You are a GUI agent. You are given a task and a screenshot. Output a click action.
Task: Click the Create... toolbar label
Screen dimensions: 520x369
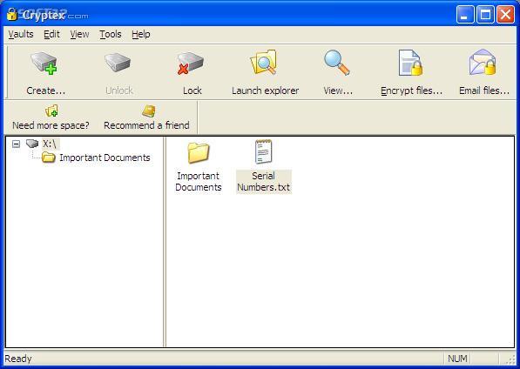[x=46, y=91]
